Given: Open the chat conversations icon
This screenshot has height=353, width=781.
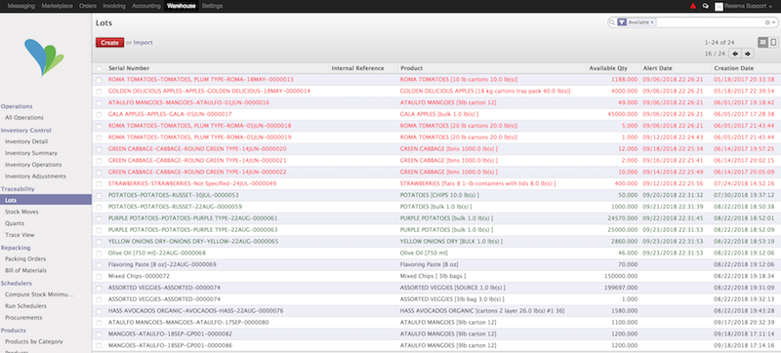Looking at the screenshot, I should [705, 6].
